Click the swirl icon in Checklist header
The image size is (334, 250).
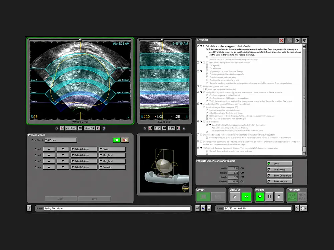(x=297, y=40)
